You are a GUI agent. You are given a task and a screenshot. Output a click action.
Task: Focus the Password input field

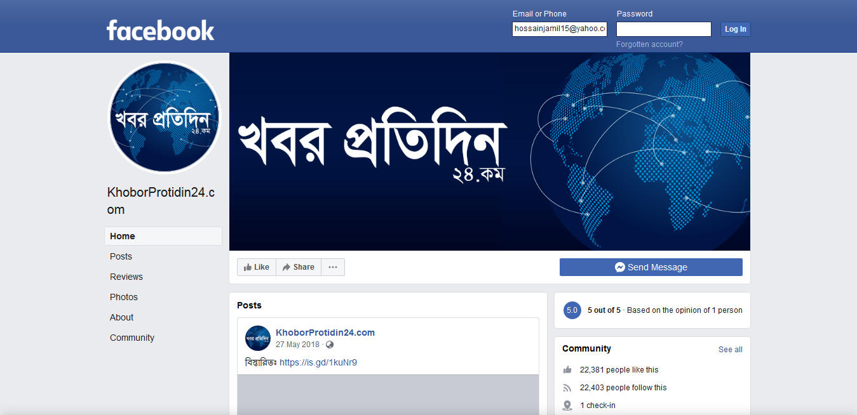click(664, 29)
